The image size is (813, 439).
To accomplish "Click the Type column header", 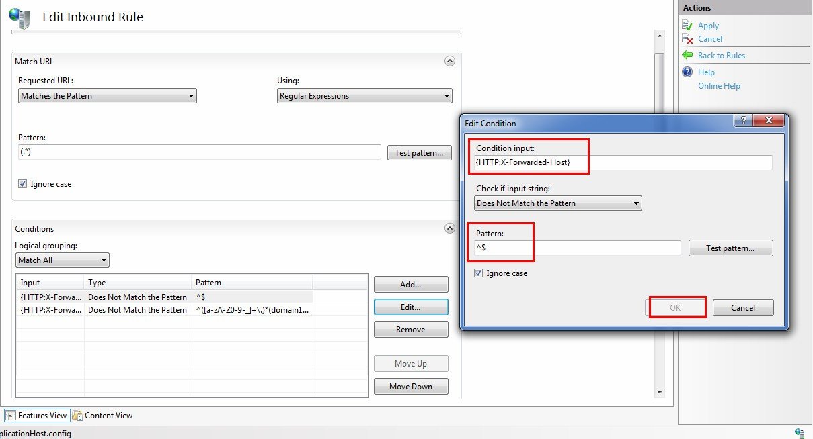I will pyautogui.click(x=138, y=283).
